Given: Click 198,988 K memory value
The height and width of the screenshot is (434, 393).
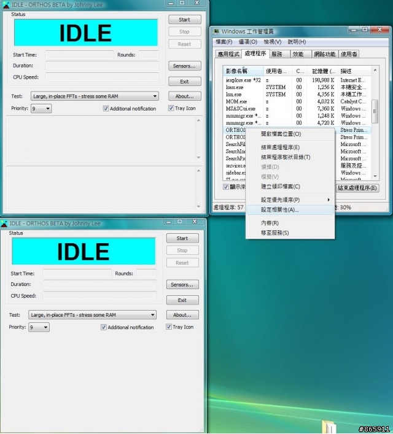Looking at the screenshot, I should point(323,80).
